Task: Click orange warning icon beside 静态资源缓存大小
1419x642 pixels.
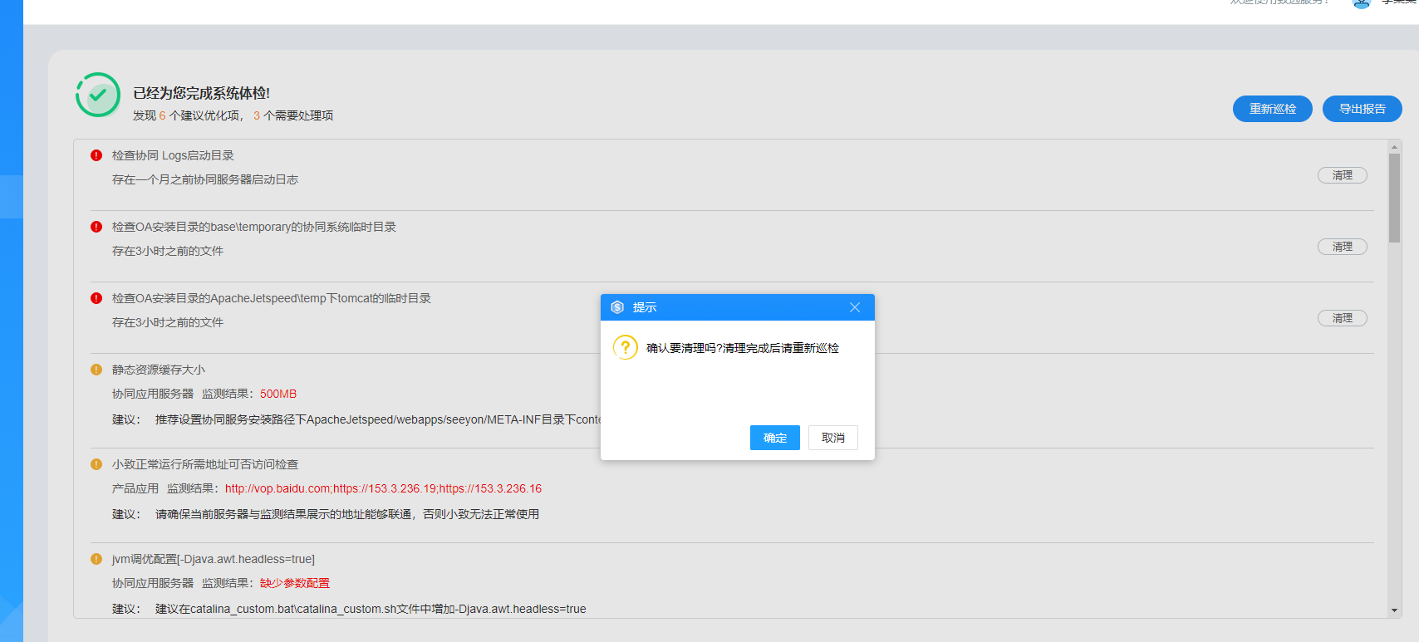Action: point(96,370)
